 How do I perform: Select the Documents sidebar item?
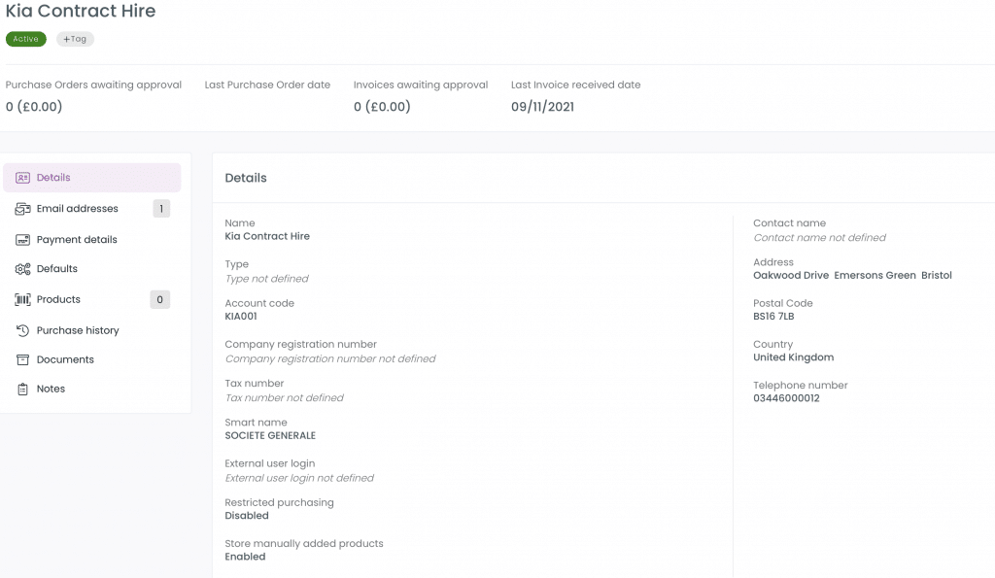pyautogui.click(x=92, y=359)
